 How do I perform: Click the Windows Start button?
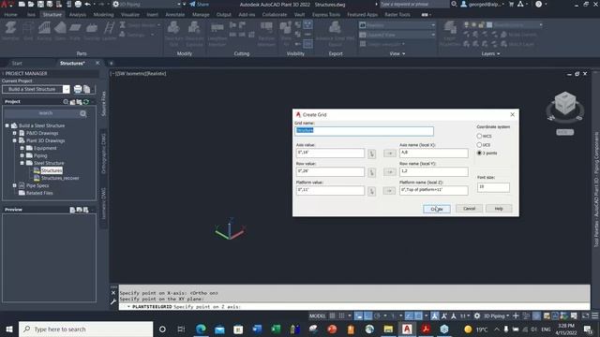(x=8, y=329)
